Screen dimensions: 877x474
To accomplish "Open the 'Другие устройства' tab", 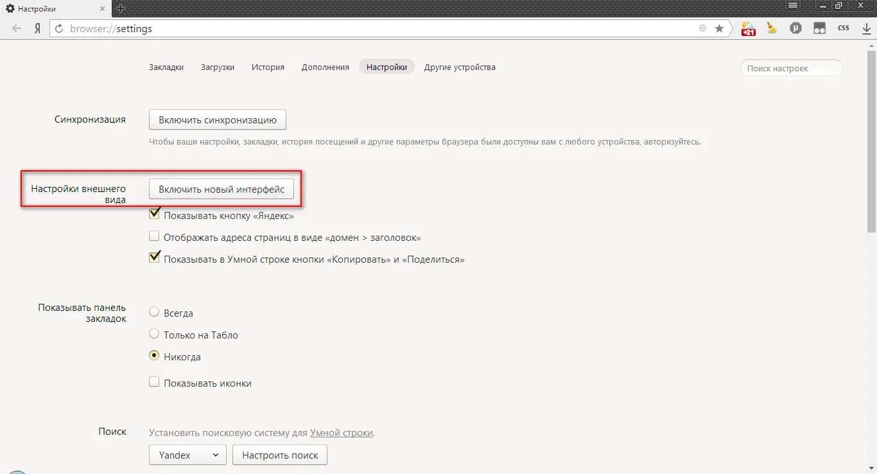I will point(460,67).
